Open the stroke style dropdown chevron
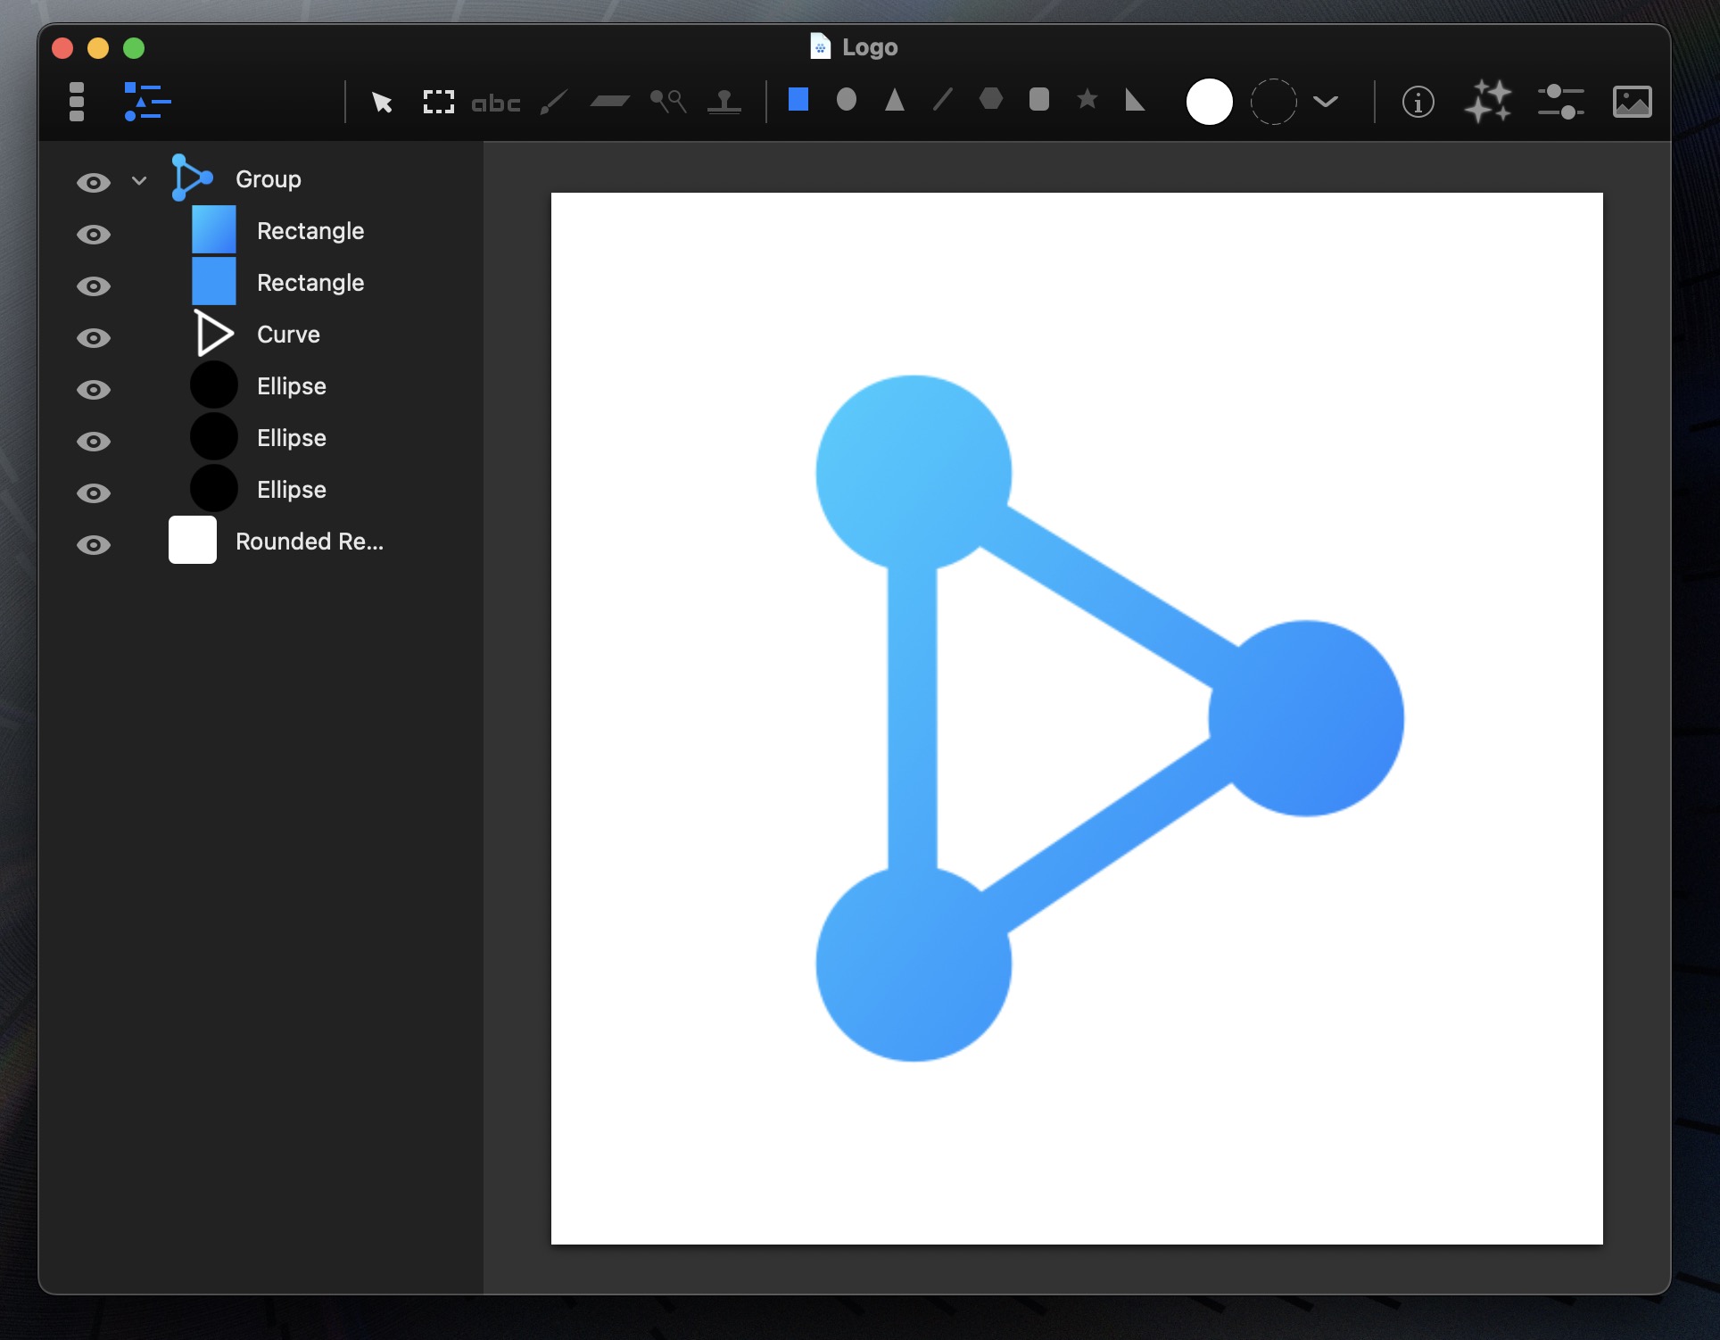The width and height of the screenshot is (1720, 1340). 1326,102
